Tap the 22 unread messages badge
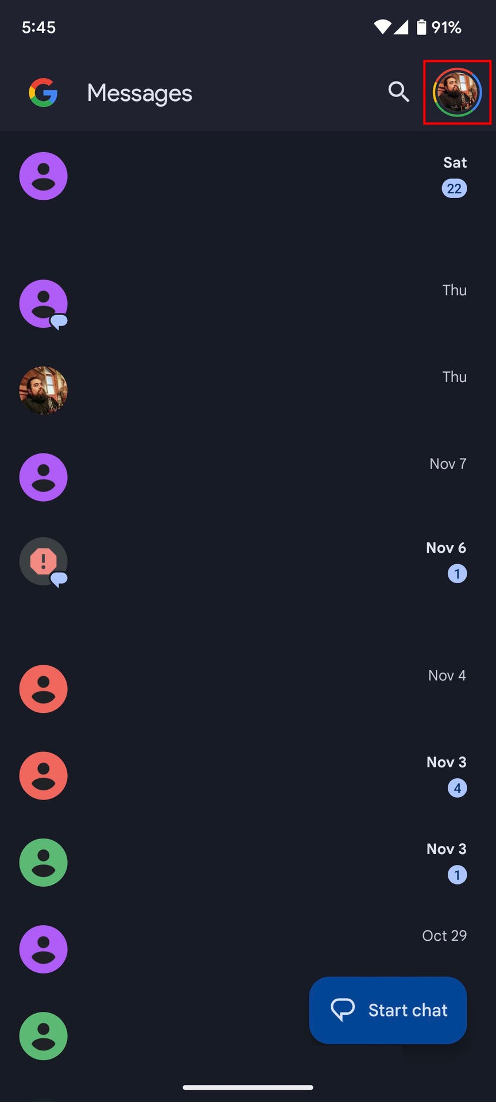 (x=454, y=189)
